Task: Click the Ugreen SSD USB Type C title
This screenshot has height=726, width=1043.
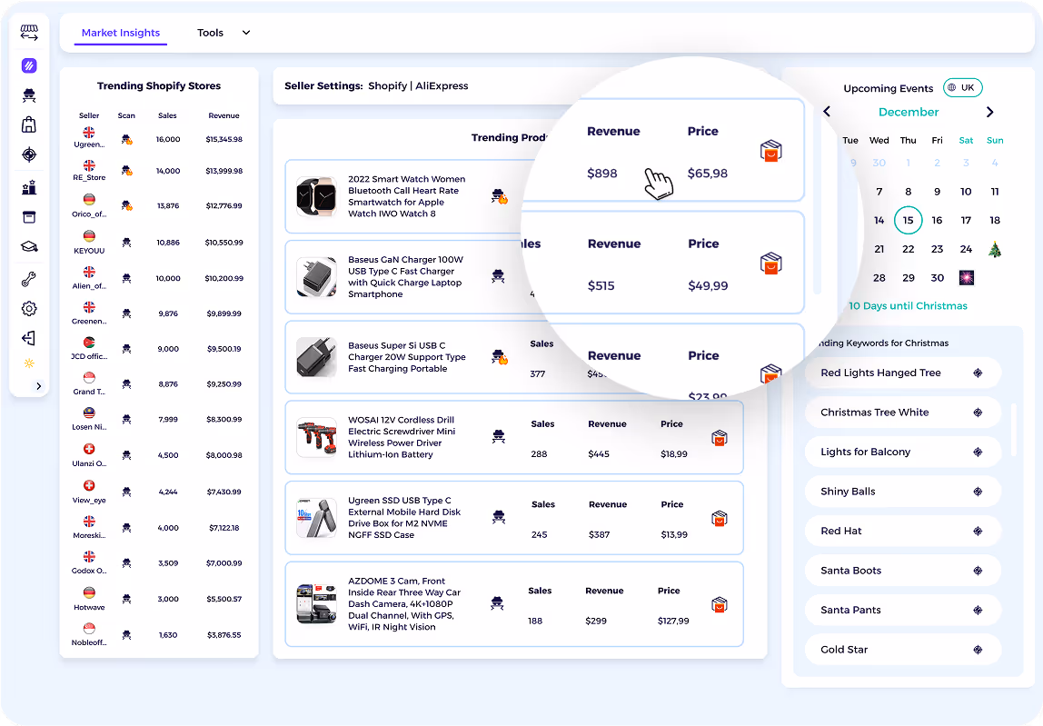Action: coord(404,518)
